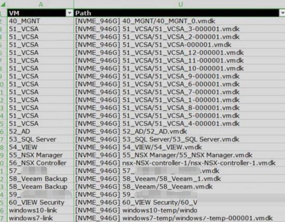Screen dimensions: 285x222
Task: Select path cell 51_VCSA_2-000001.vmdk
Action: click(180, 37)
